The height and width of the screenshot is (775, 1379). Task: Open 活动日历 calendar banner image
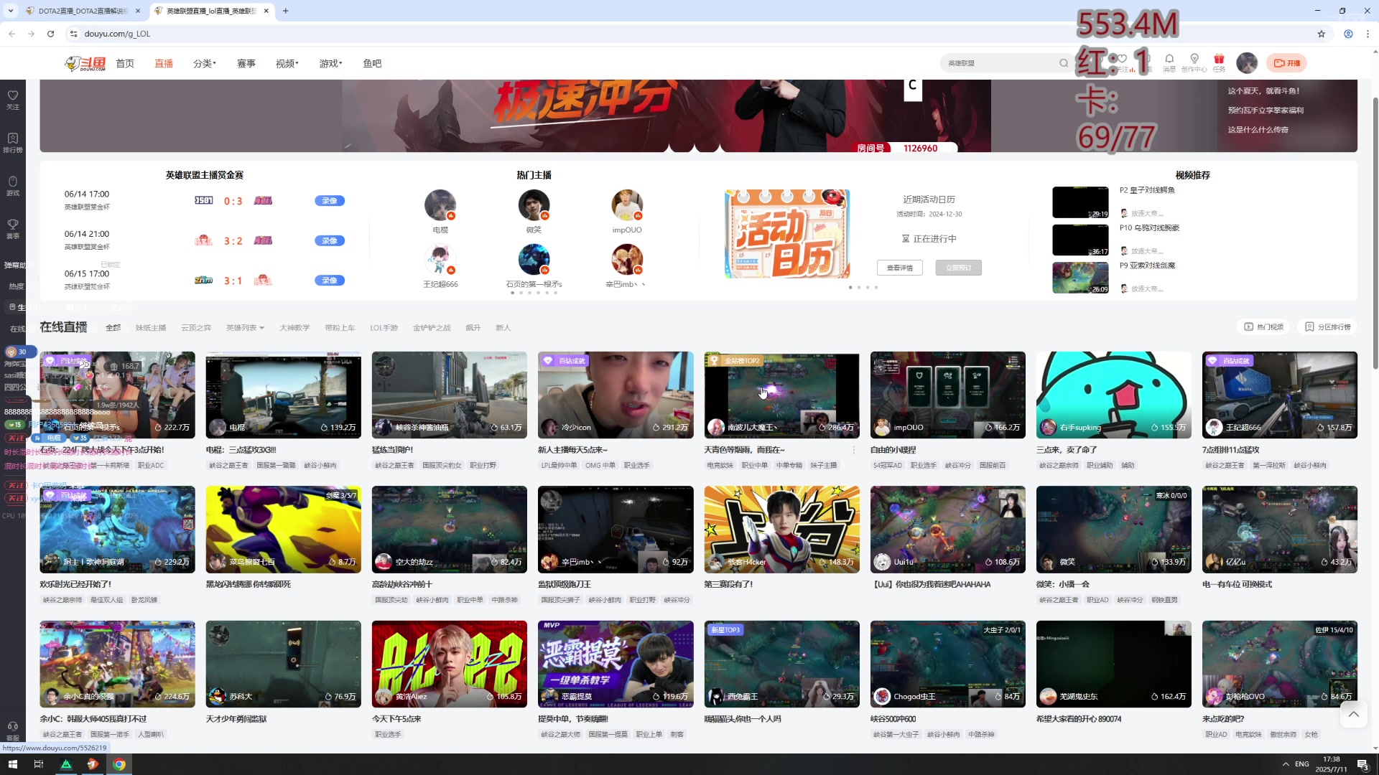787,234
